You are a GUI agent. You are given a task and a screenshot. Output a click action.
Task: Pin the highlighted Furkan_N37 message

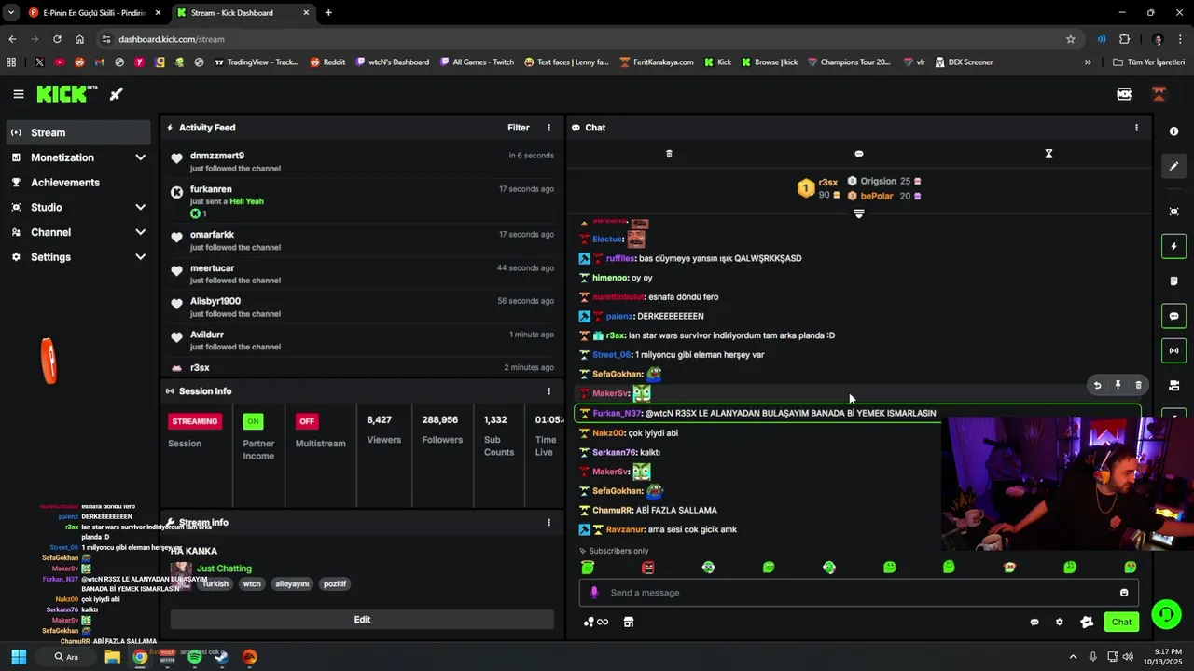1118,385
